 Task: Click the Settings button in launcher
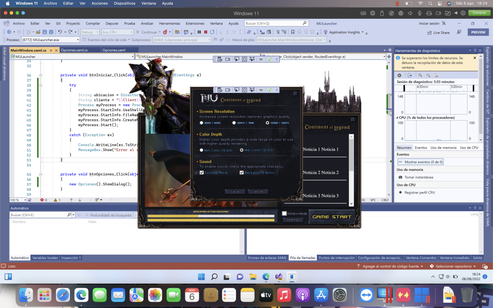click(x=293, y=219)
